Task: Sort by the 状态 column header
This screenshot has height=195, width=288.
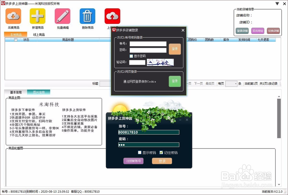Action: coord(26,40)
